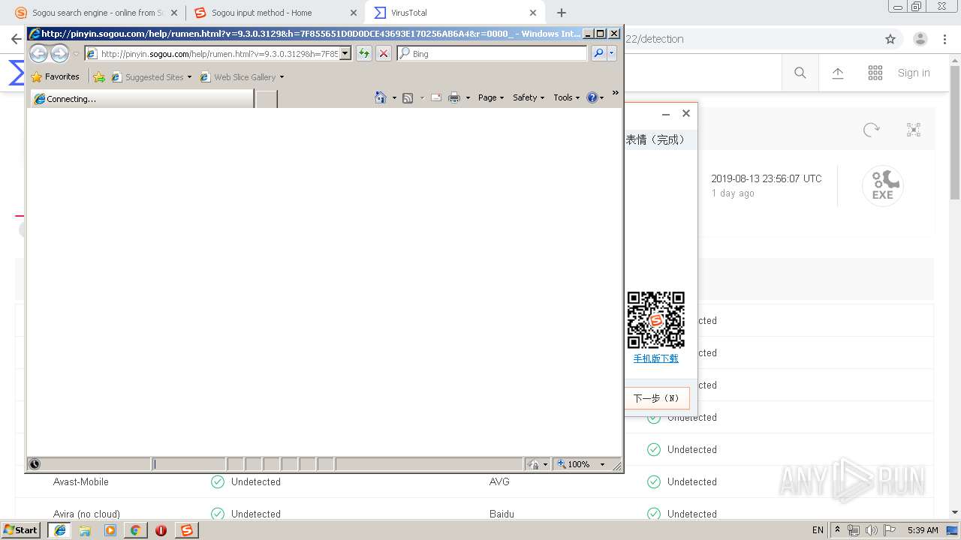Click the IE Forward navigation button
Viewport: 961px width, 540px height.
coord(59,53)
